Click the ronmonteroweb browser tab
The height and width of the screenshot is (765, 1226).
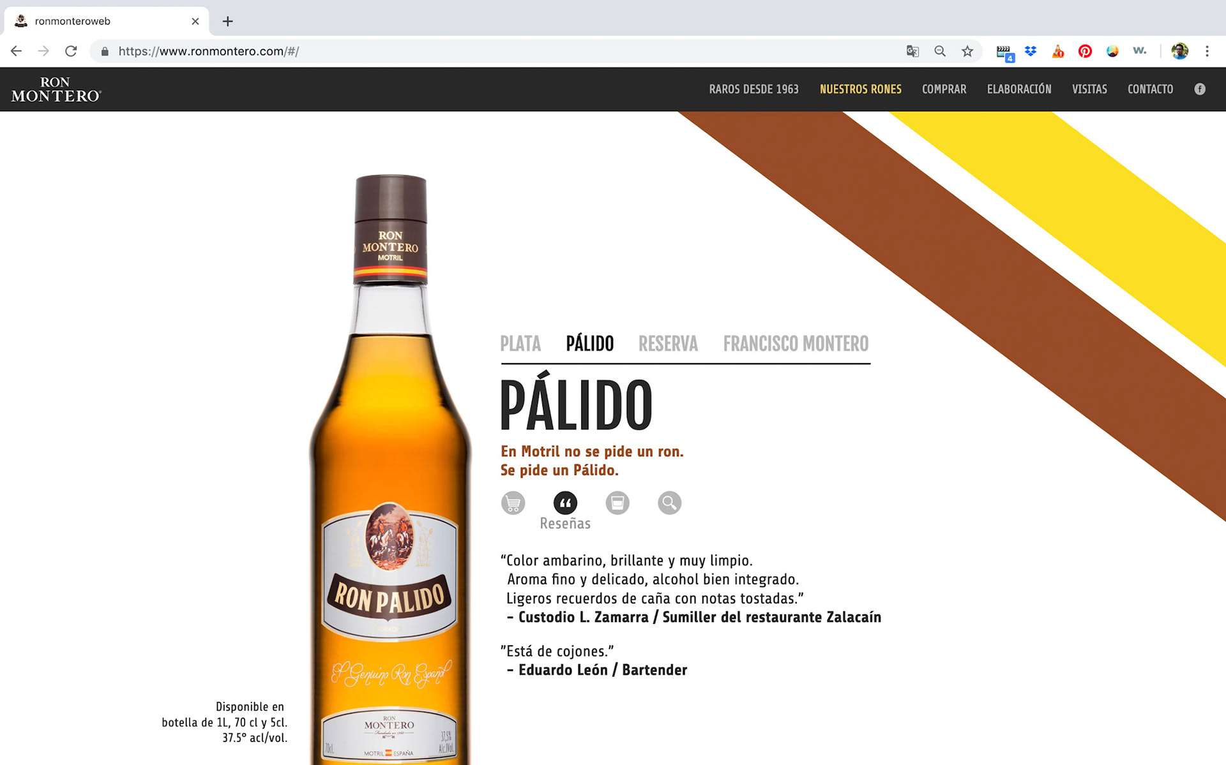point(106,21)
